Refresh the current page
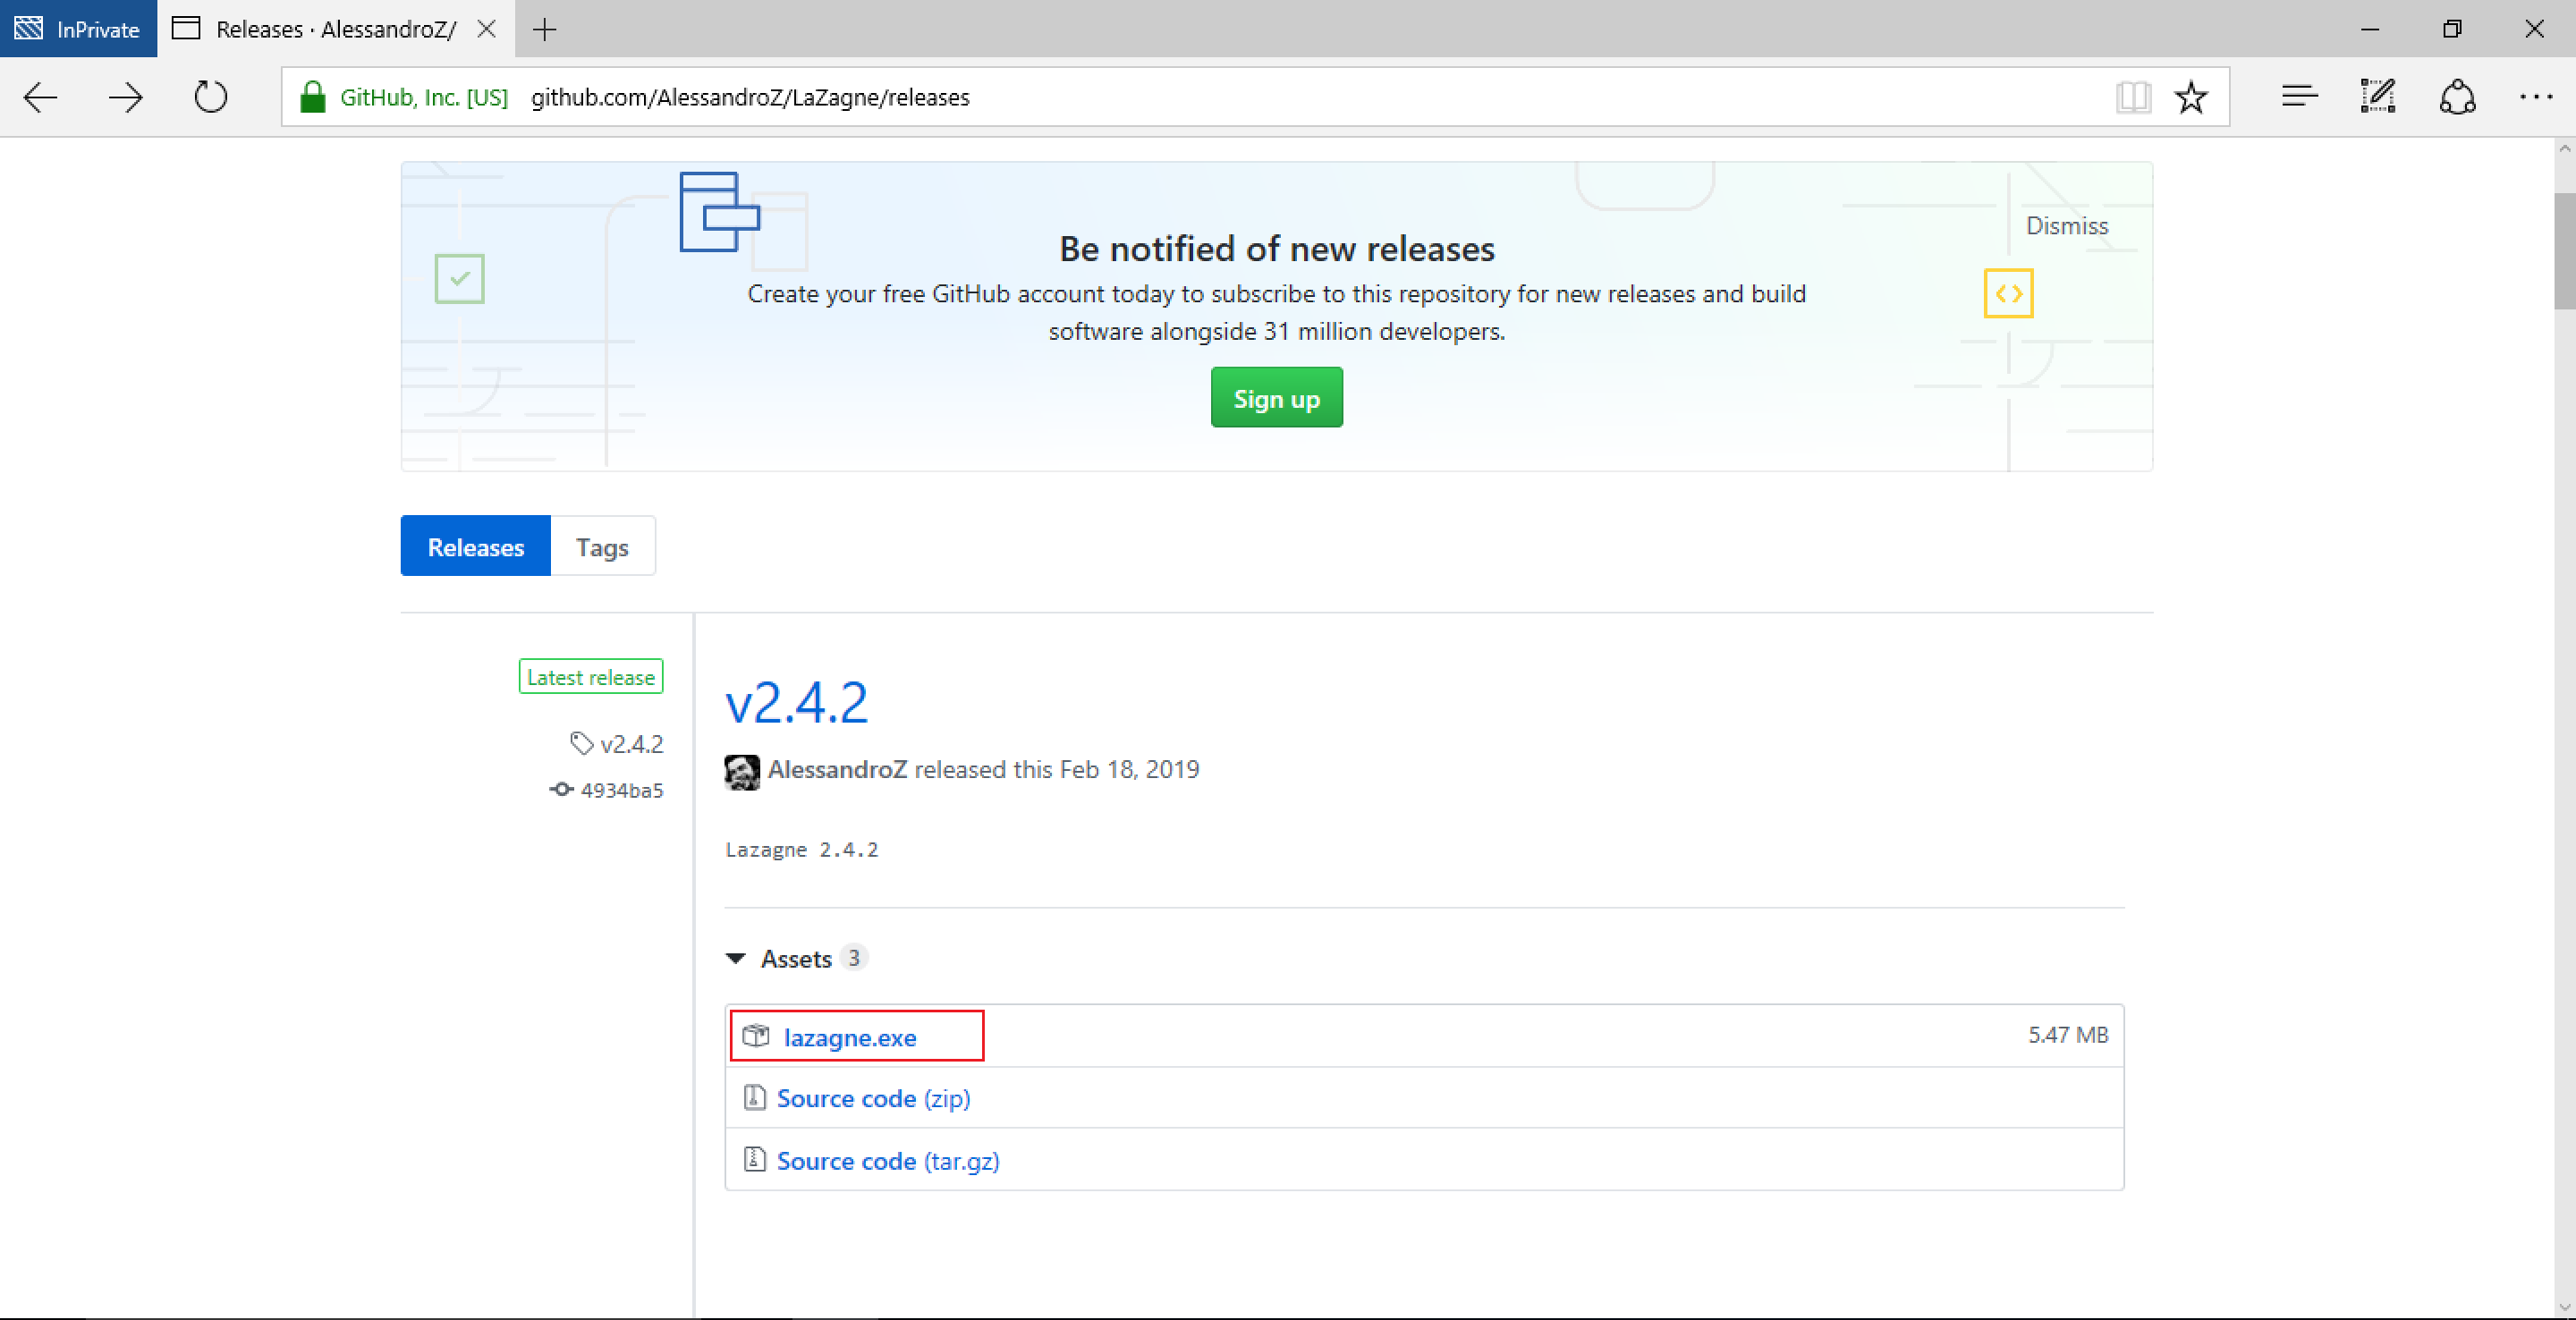2576x1320 pixels. coord(211,97)
